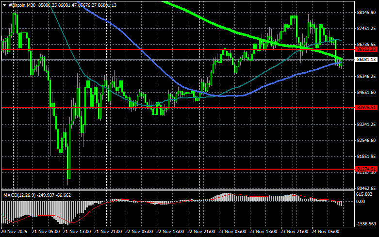
Task: Select the #Bitcoin,M30 chart title text
Action: (x=22, y=5)
